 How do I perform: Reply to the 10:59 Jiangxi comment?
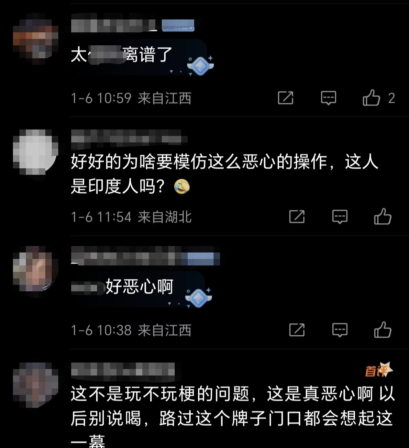point(328,98)
